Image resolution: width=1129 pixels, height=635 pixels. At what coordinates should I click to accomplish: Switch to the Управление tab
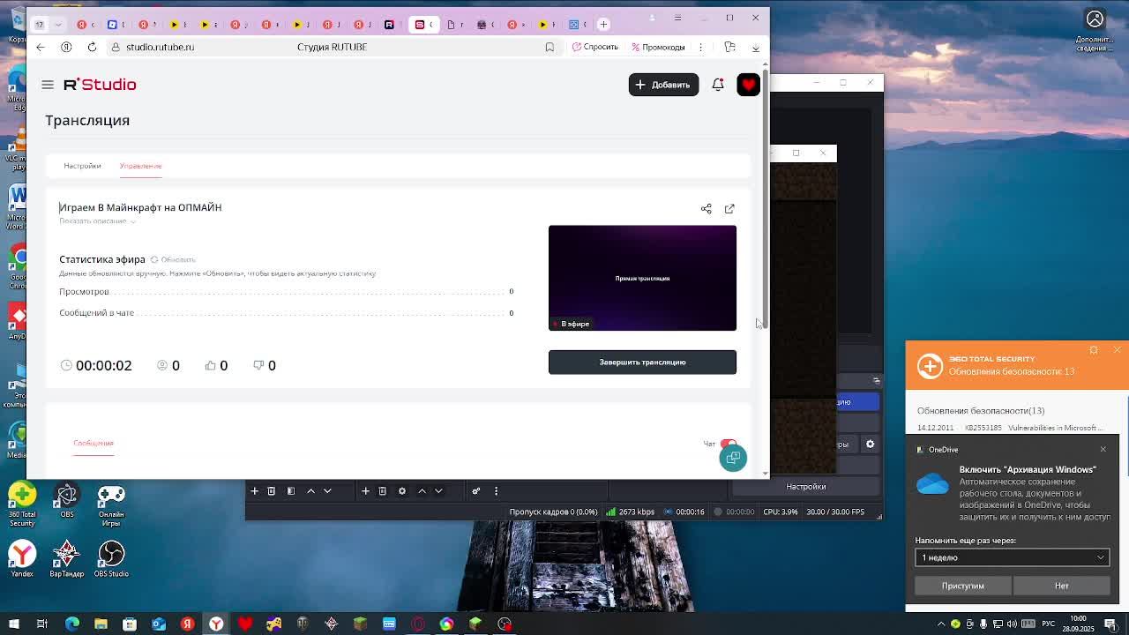[x=140, y=166]
